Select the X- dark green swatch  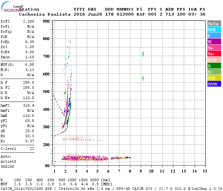(x=214, y=66)
